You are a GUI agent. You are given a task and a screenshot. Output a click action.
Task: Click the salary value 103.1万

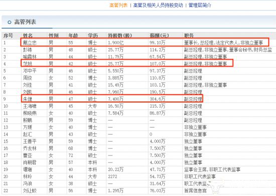(158, 85)
